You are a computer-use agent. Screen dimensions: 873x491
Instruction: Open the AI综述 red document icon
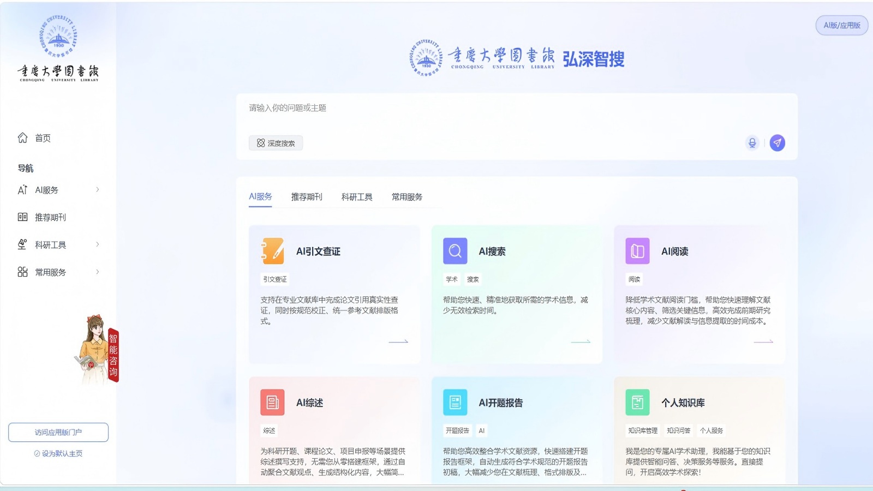272,403
